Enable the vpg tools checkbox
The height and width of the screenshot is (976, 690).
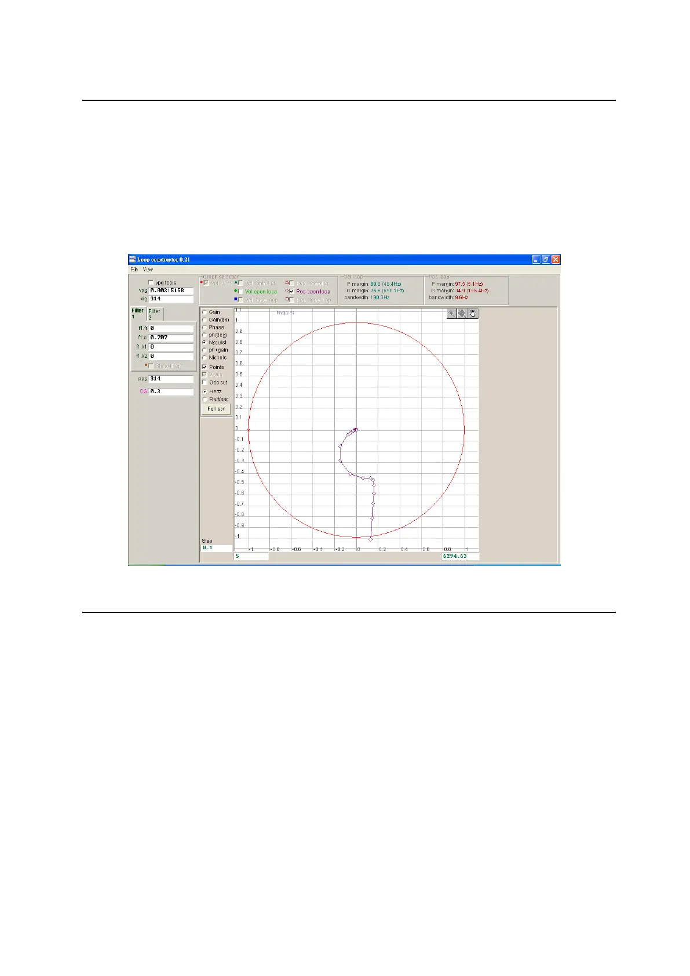point(151,283)
